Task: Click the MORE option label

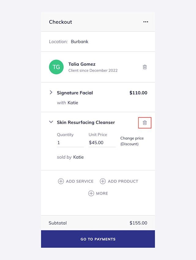Action: pos(102,194)
